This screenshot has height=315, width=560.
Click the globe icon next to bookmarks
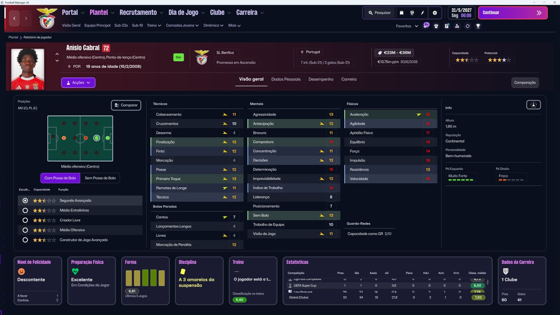pyautogui.click(x=412, y=13)
